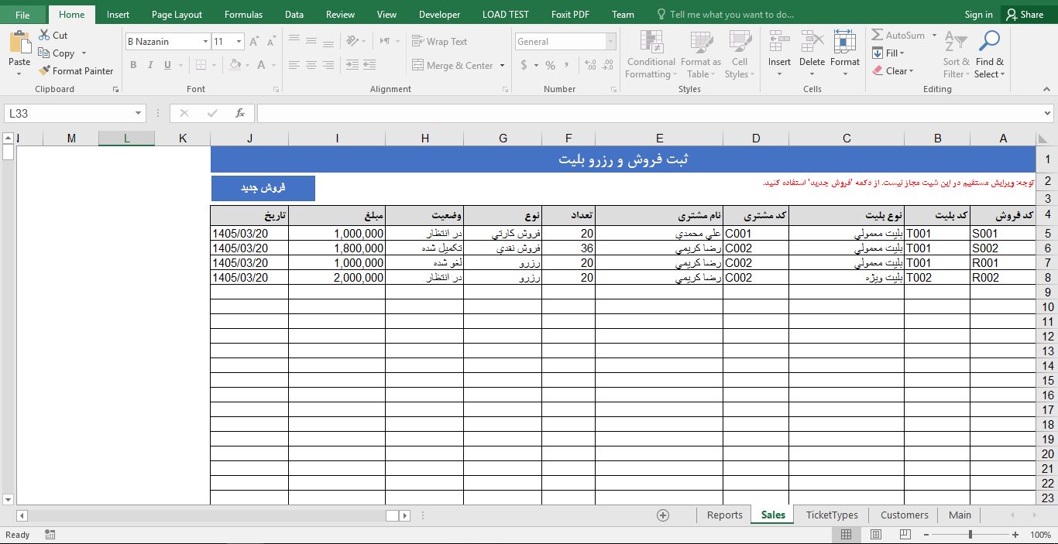Image resolution: width=1058 pixels, height=544 pixels.
Task: Open the TicketTypes sheet tab
Action: tap(832, 515)
